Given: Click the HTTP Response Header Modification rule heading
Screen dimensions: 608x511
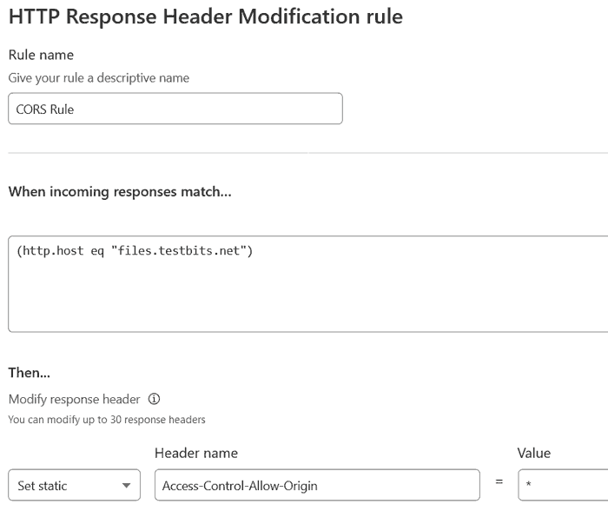Looking at the screenshot, I should (x=206, y=17).
